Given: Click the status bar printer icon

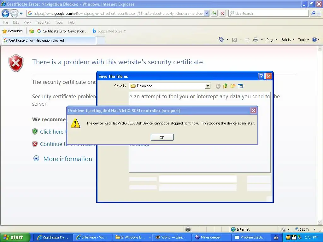Looking at the screenshot, I should 188,229.
